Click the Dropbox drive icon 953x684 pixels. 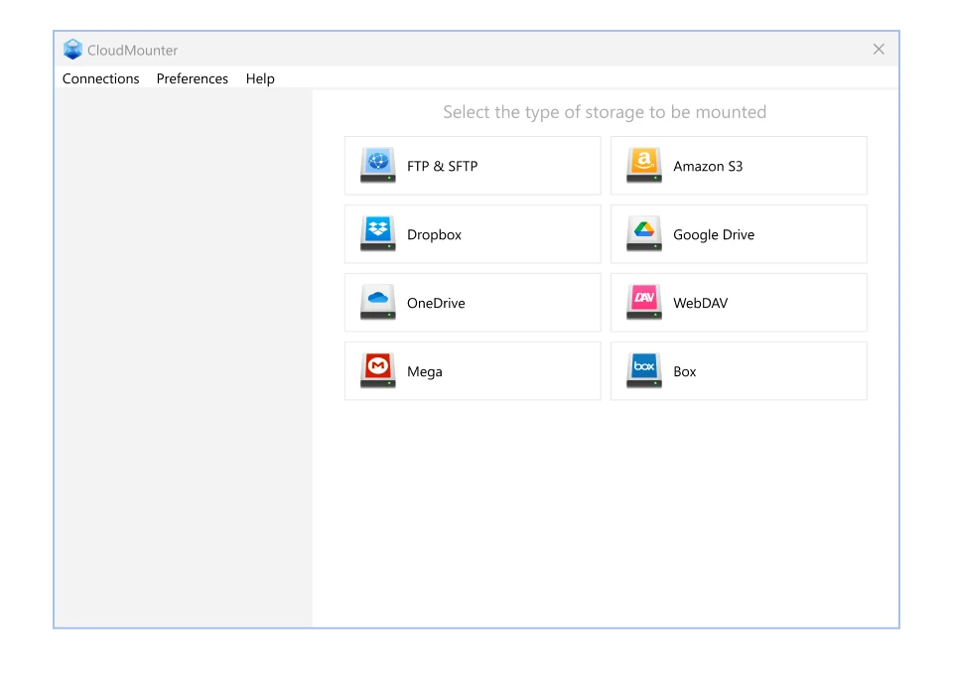(377, 234)
